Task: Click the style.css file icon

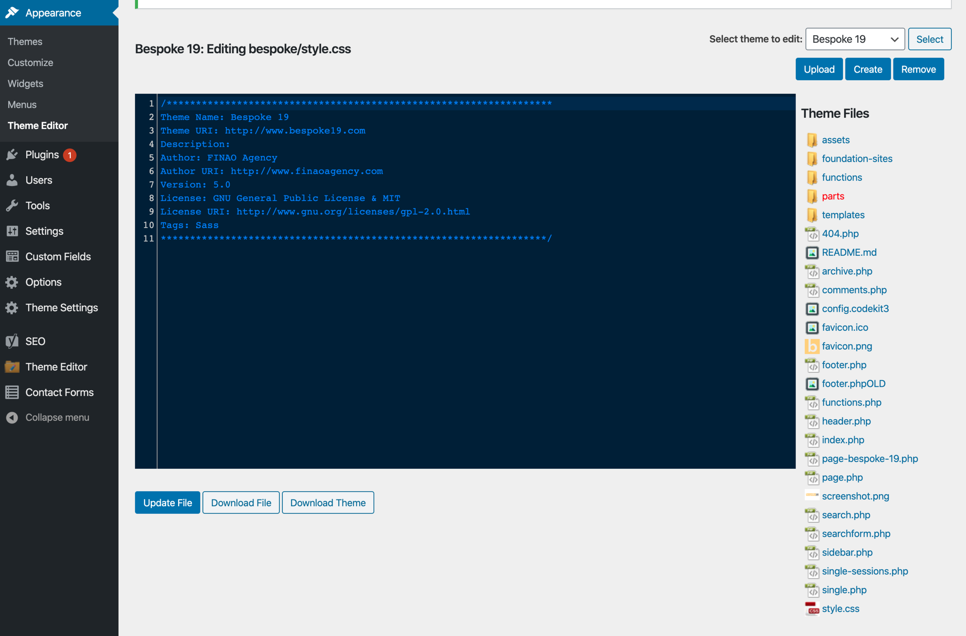Action: point(812,609)
